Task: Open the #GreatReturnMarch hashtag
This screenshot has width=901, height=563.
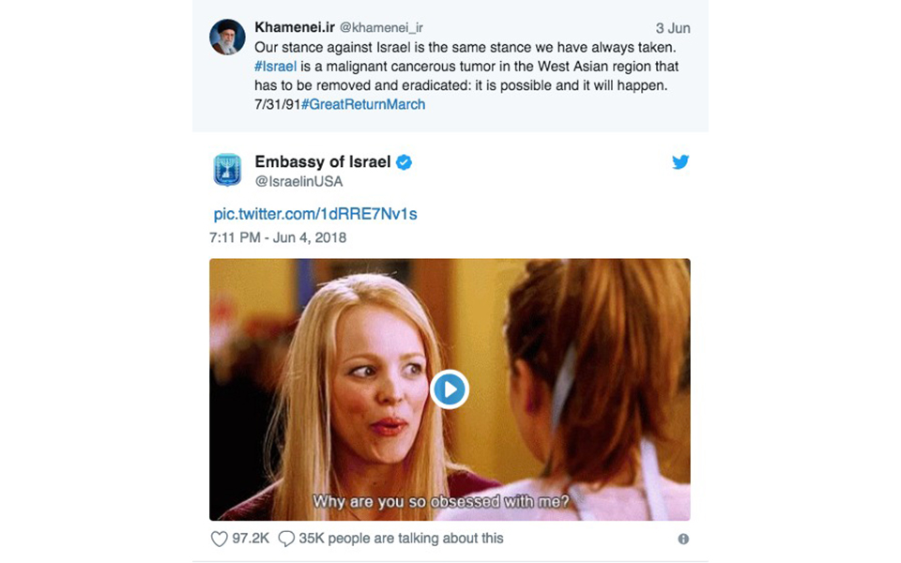Action: click(x=363, y=104)
